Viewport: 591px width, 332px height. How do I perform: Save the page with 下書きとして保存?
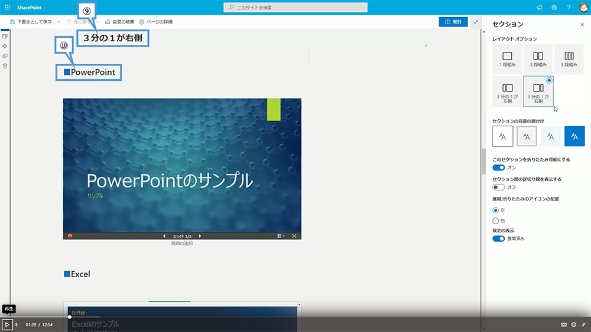[x=31, y=22]
